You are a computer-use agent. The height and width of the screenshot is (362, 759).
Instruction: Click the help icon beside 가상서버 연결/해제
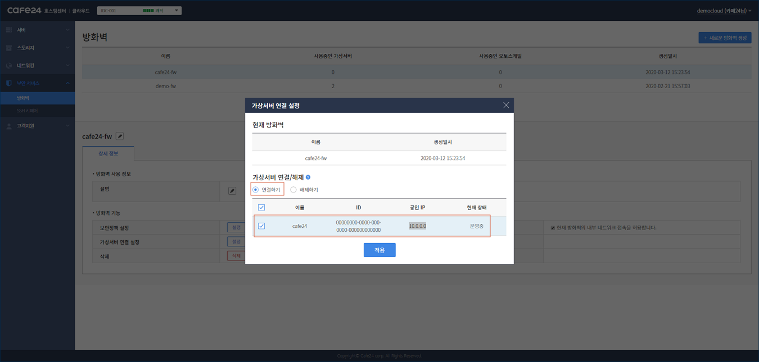(308, 177)
